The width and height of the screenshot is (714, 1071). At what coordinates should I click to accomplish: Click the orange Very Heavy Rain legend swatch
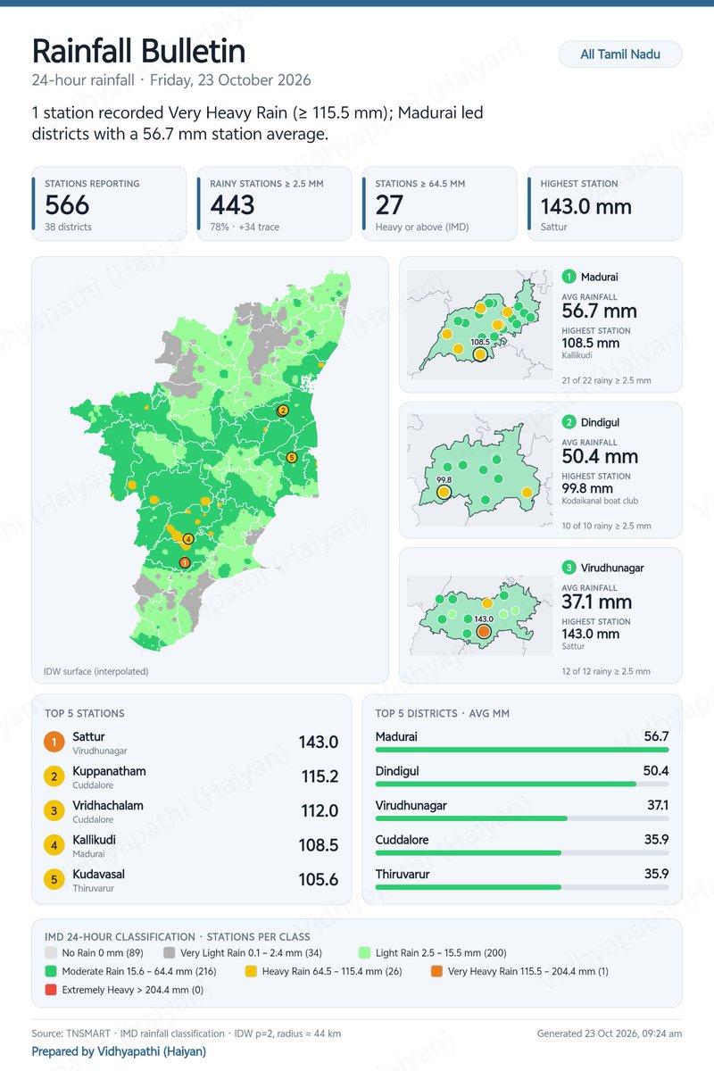coord(436,971)
